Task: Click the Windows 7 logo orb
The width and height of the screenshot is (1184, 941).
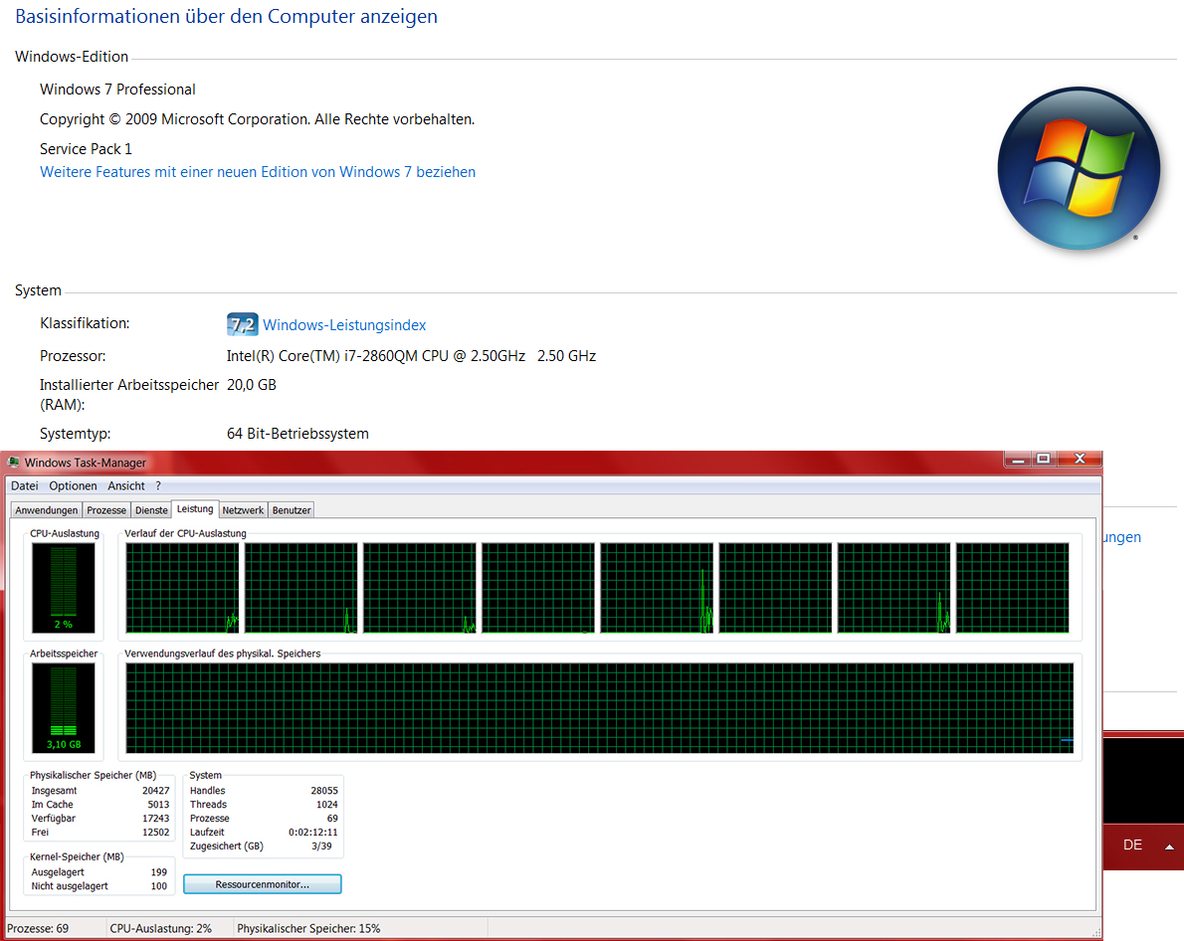Action: [1080, 168]
